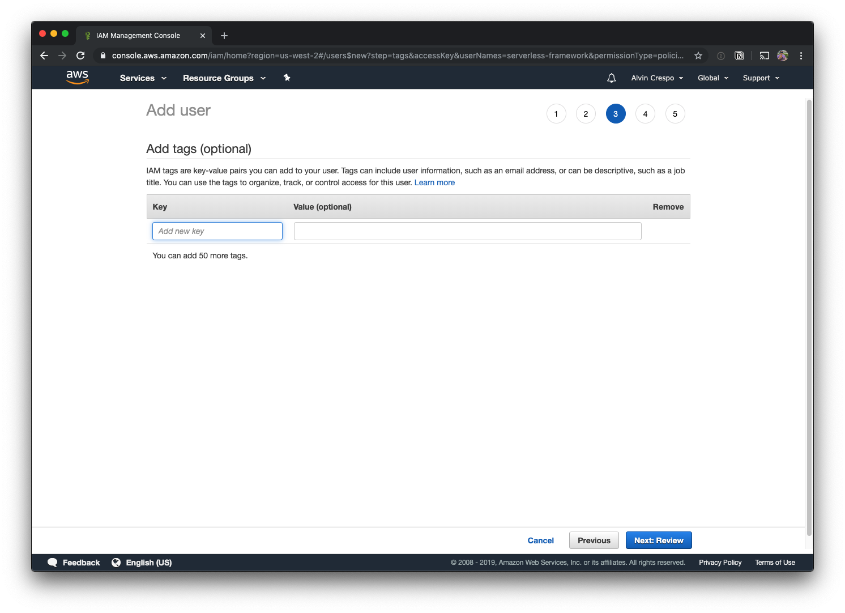Open Chrome's three-dot menu
845x613 pixels.
click(801, 56)
